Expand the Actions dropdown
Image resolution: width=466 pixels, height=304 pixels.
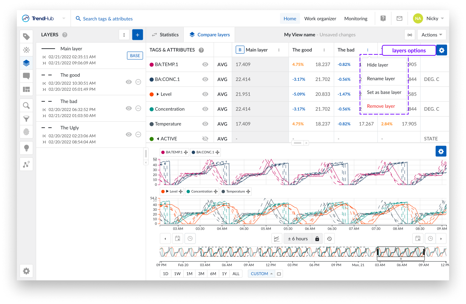[432, 35]
